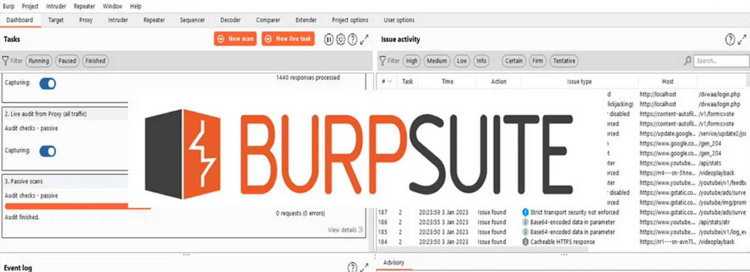Viewport: 750px width, 272px height.
Task: Toggle the Tentative confidence filter
Action: point(564,61)
